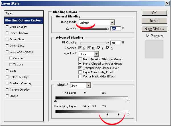Open the Blend If channel dropdown
This screenshot has height=126, width=171.
[x=80, y=85]
